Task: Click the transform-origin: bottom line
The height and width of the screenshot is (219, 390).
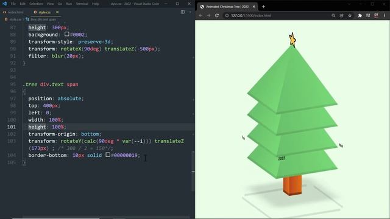Action: click(65, 134)
